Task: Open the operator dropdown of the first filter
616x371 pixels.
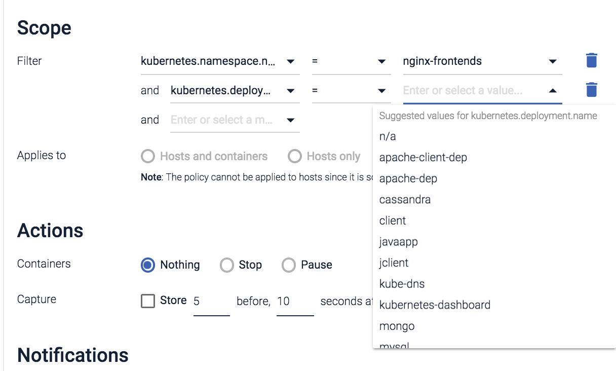Action: point(382,61)
